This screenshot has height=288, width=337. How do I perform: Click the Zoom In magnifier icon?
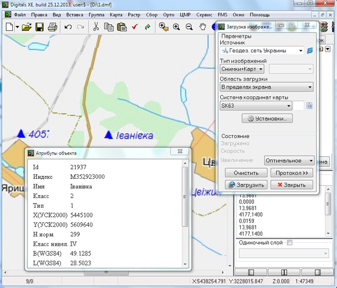click(x=176, y=26)
